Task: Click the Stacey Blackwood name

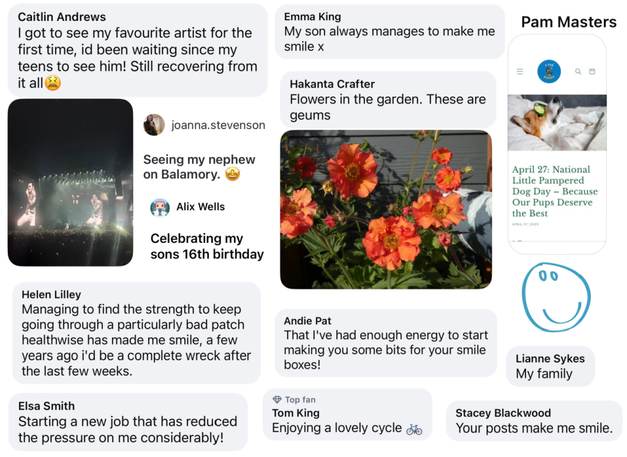Action: click(503, 413)
